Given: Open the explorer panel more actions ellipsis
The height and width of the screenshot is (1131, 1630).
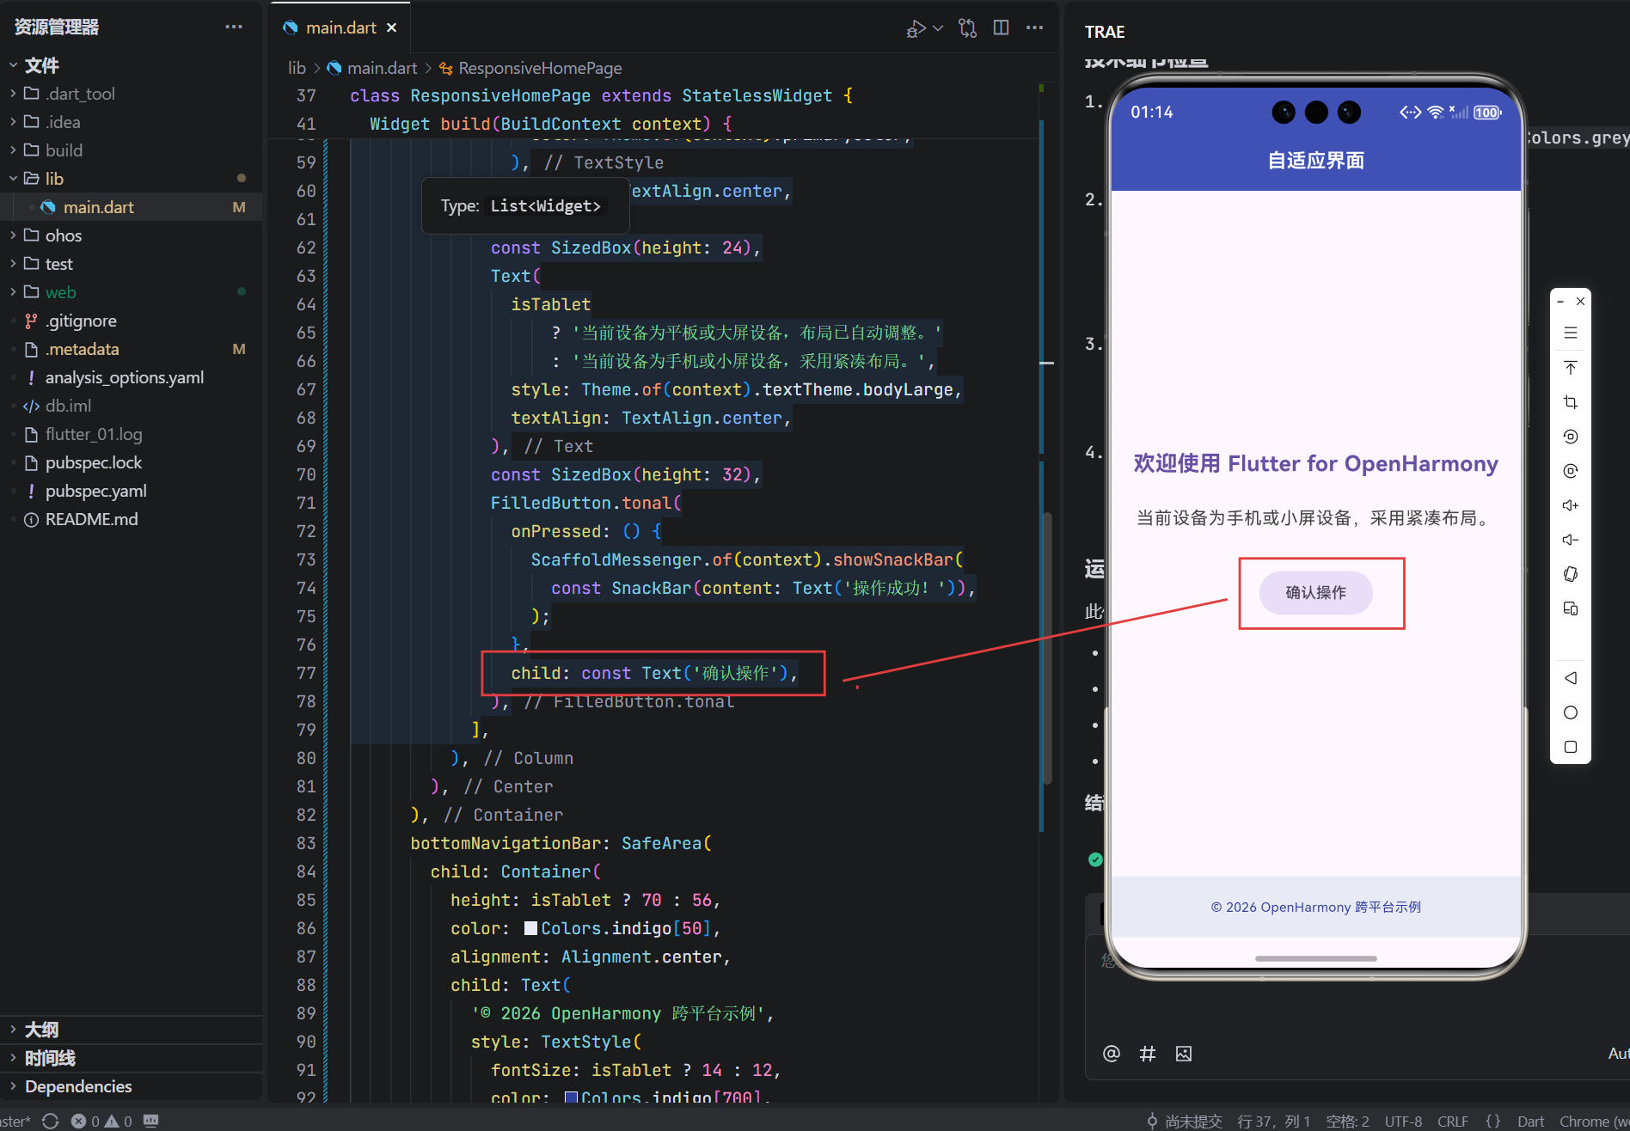Looking at the screenshot, I should (x=234, y=27).
